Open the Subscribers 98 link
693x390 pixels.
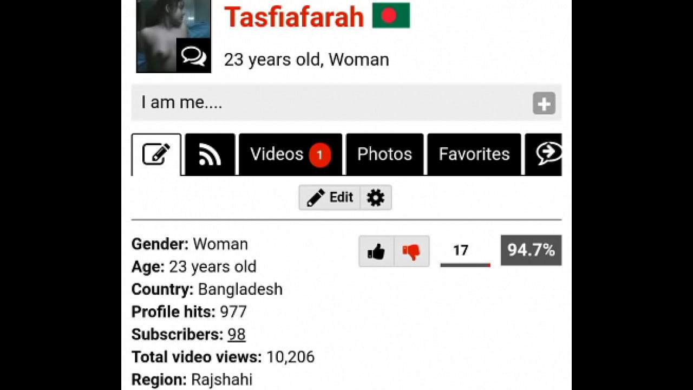[237, 335]
